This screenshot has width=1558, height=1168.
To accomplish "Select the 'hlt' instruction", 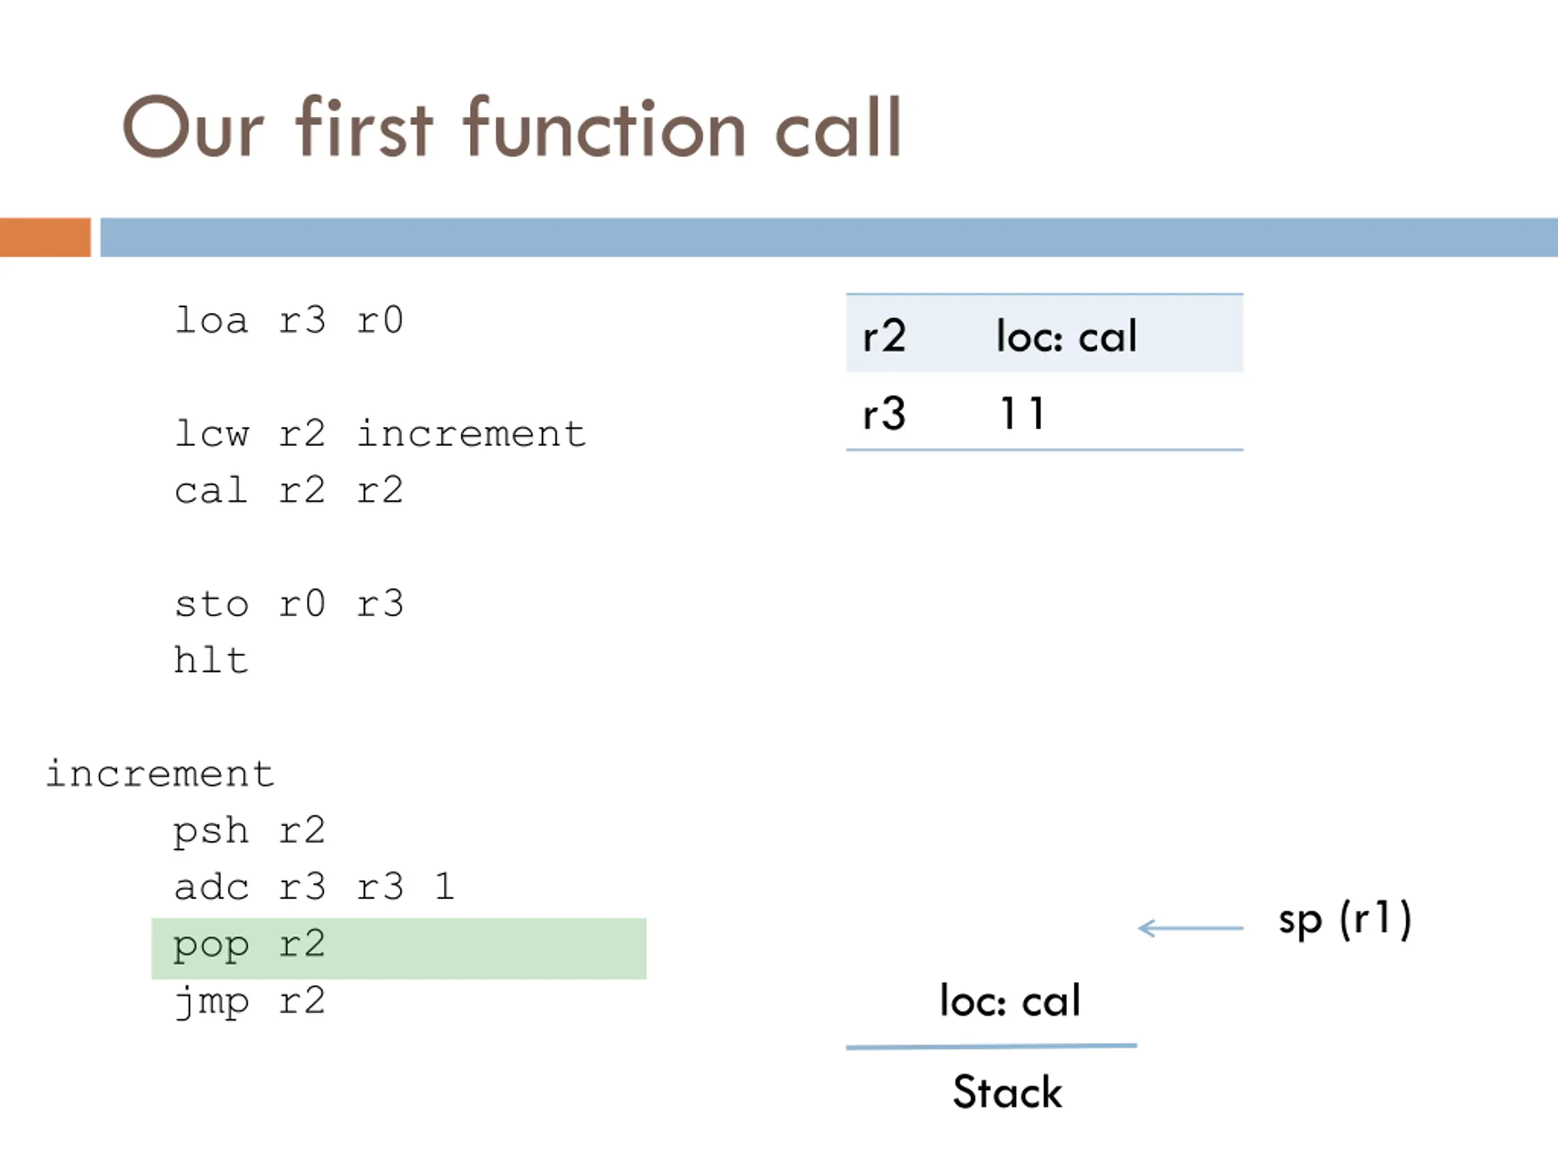I will coord(211,661).
